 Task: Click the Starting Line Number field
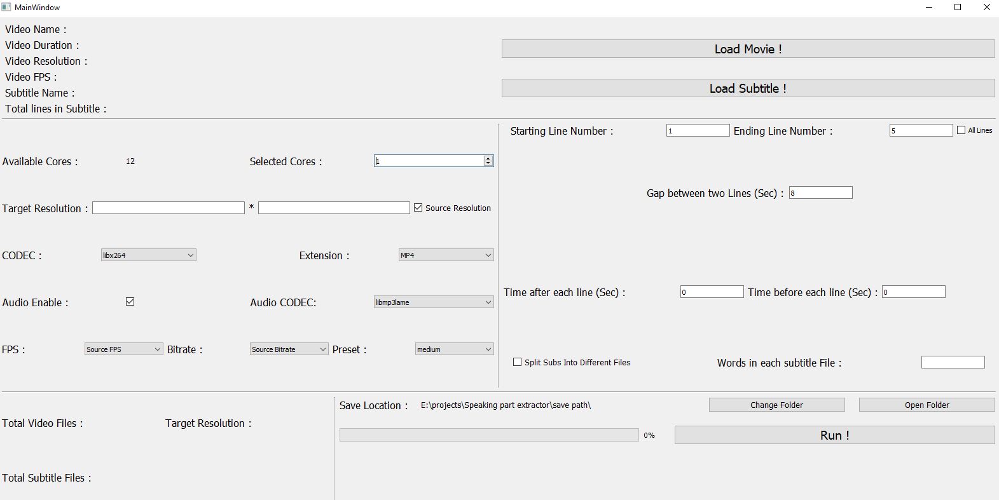(698, 130)
